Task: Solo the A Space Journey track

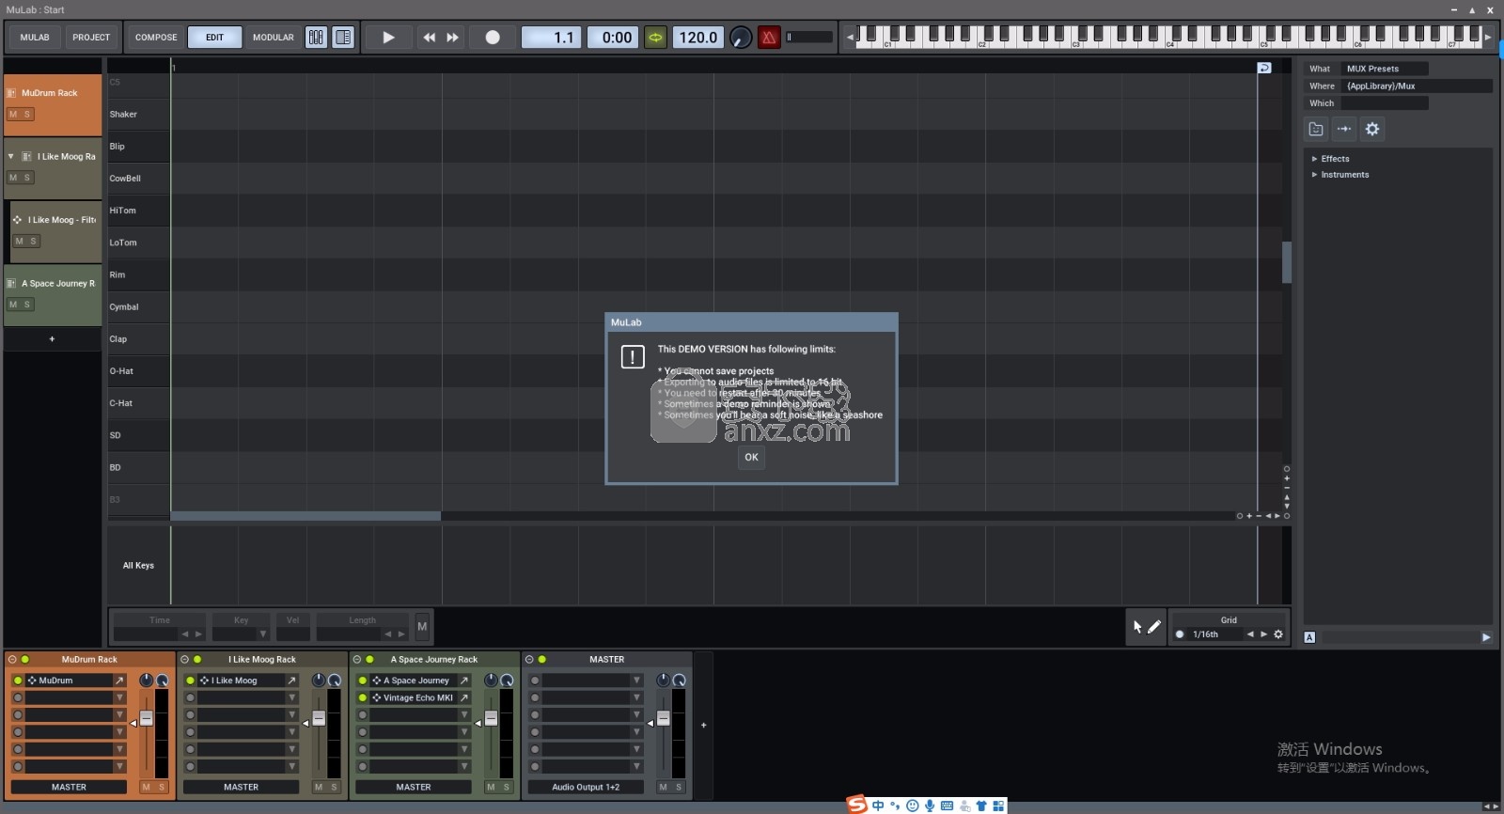Action: pos(27,305)
